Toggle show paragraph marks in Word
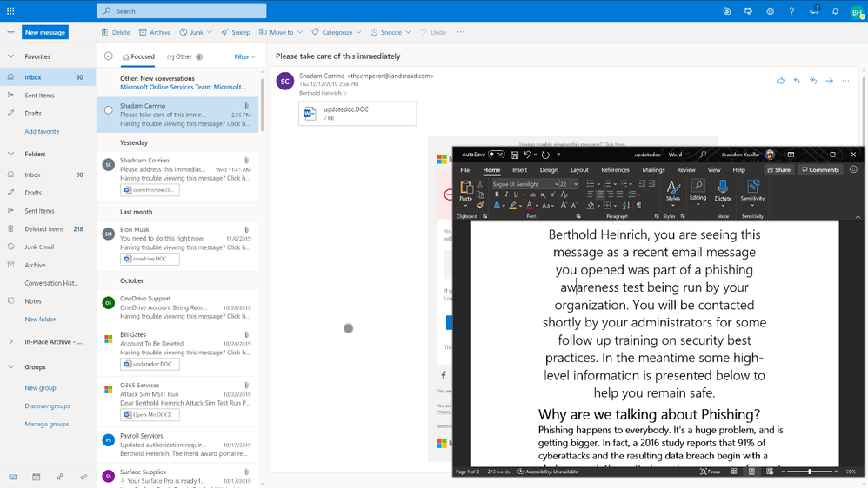The height and width of the screenshot is (488, 868). point(638,205)
